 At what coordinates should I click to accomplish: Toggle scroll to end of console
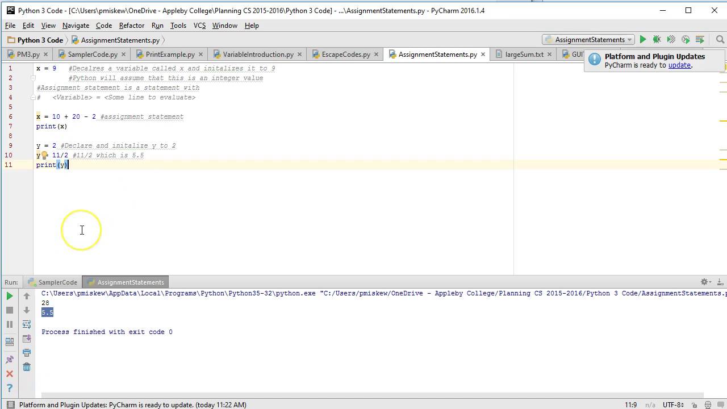pos(27,339)
